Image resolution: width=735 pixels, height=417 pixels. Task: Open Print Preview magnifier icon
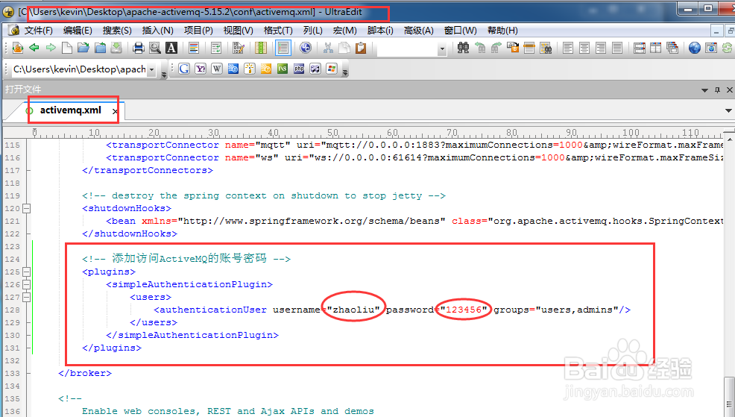point(155,48)
